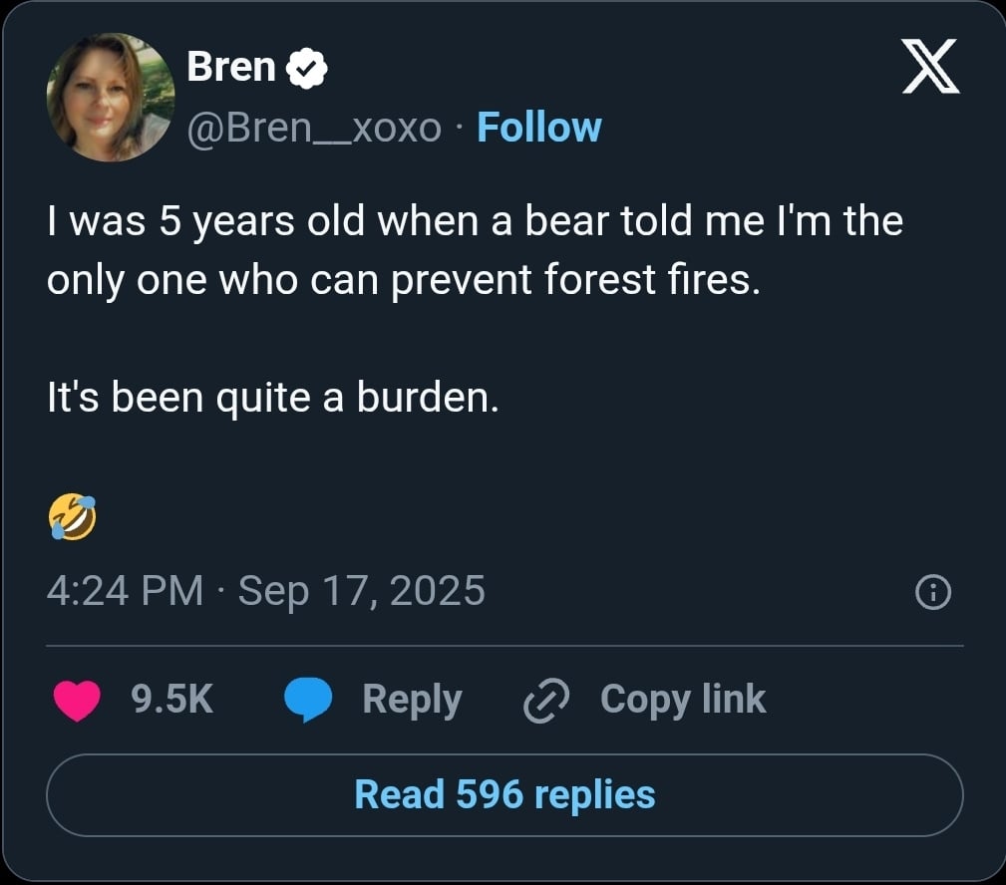This screenshot has width=1006, height=885.
Task: Click the Sep 17, 2025 date
Action: (x=362, y=591)
